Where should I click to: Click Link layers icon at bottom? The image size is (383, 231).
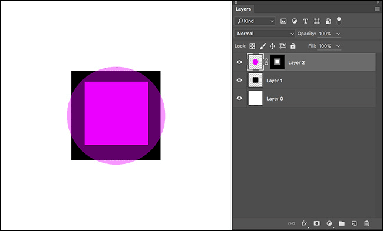(292, 223)
